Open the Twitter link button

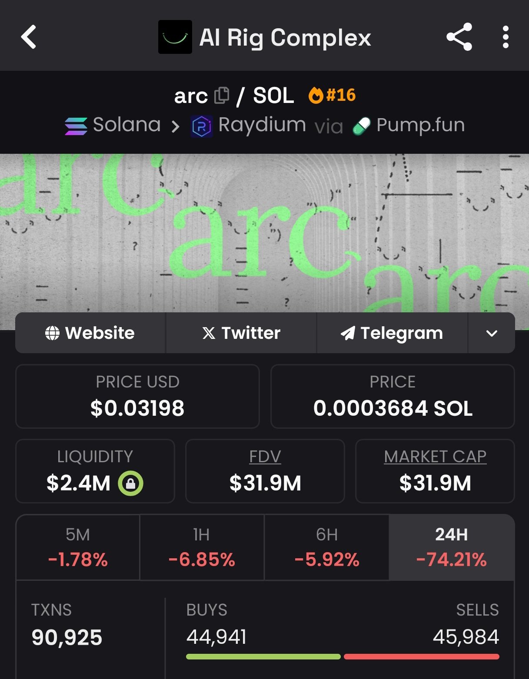(241, 333)
